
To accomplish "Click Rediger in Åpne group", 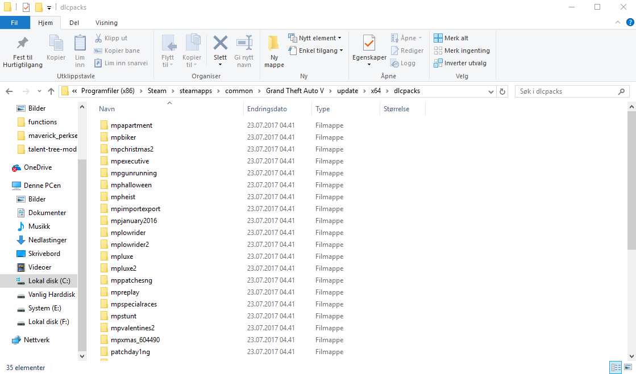I will click(408, 51).
